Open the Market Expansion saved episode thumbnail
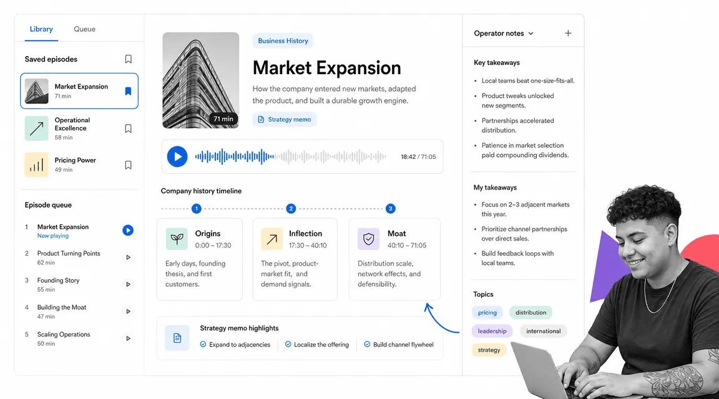The height and width of the screenshot is (399, 719). [x=37, y=90]
